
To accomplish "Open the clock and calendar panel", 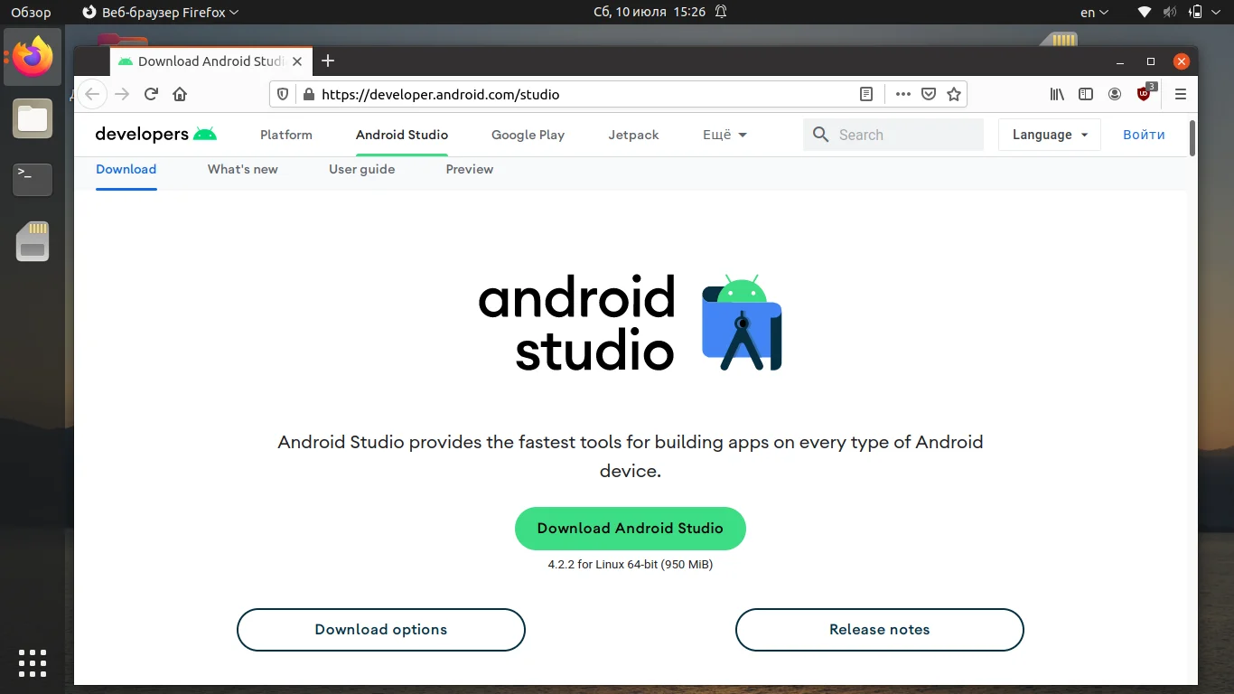I will (650, 13).
